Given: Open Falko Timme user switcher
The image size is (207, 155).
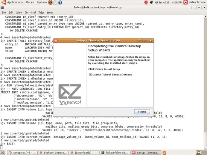Looking at the screenshot, I should pos(197,2).
